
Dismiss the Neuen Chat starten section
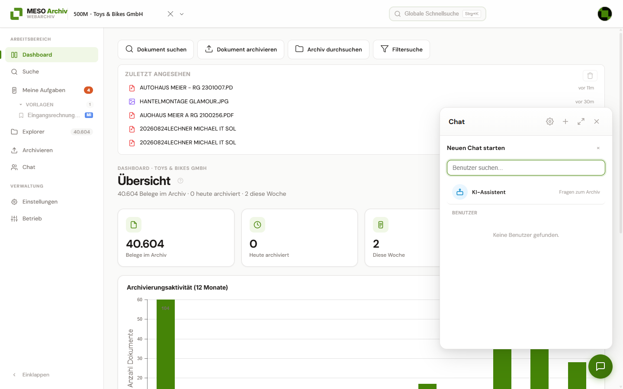pos(598,148)
